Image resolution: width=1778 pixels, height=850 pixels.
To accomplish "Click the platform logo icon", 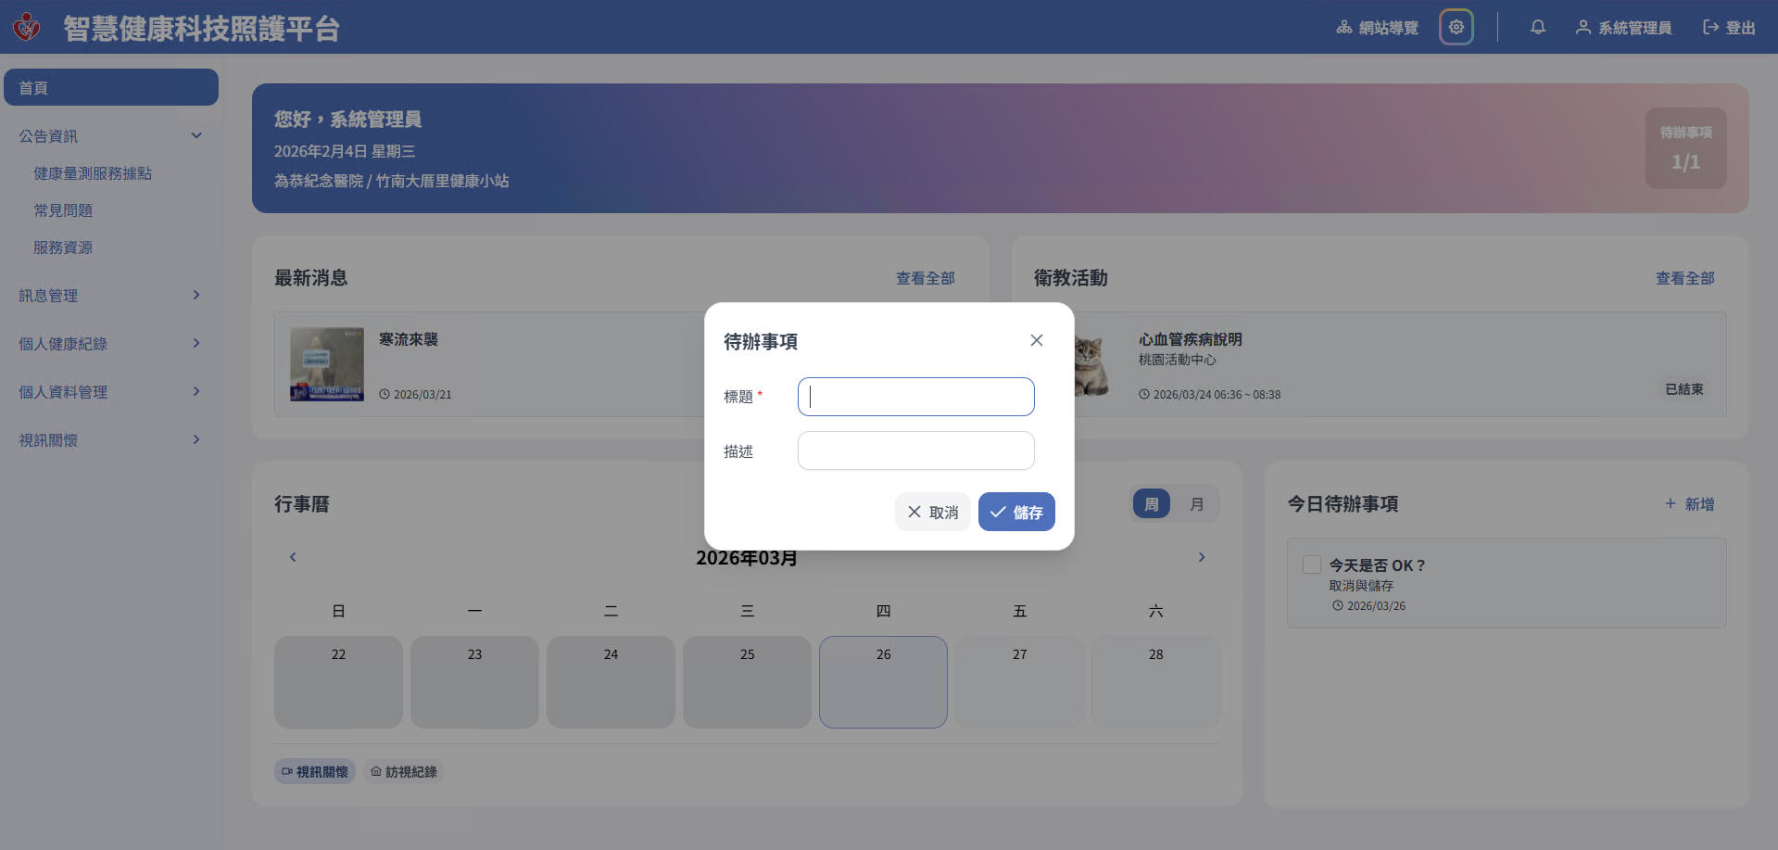I will 27,27.
